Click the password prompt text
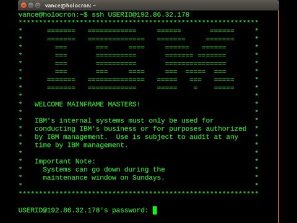The width and height of the screenshot is (297, 223). (84, 211)
